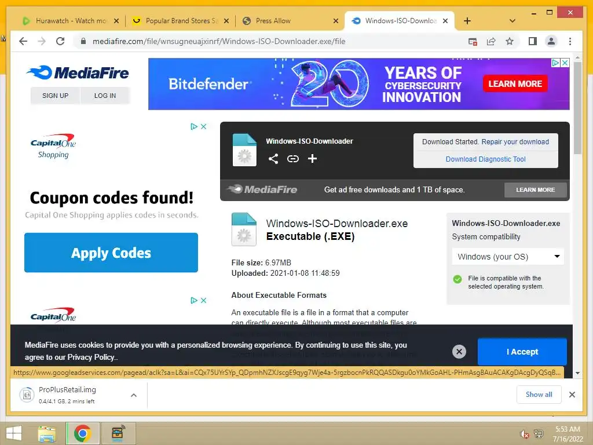Click the browser forward arrow
593x445 pixels.
pos(42,41)
